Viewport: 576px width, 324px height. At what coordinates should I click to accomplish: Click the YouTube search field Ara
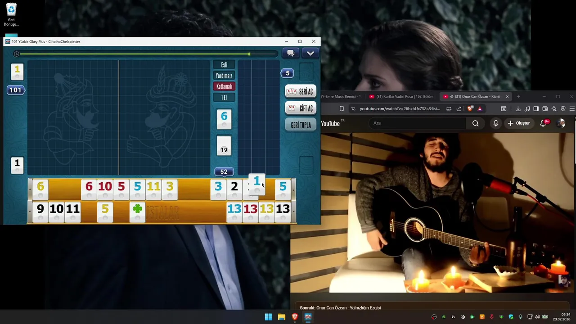417,123
